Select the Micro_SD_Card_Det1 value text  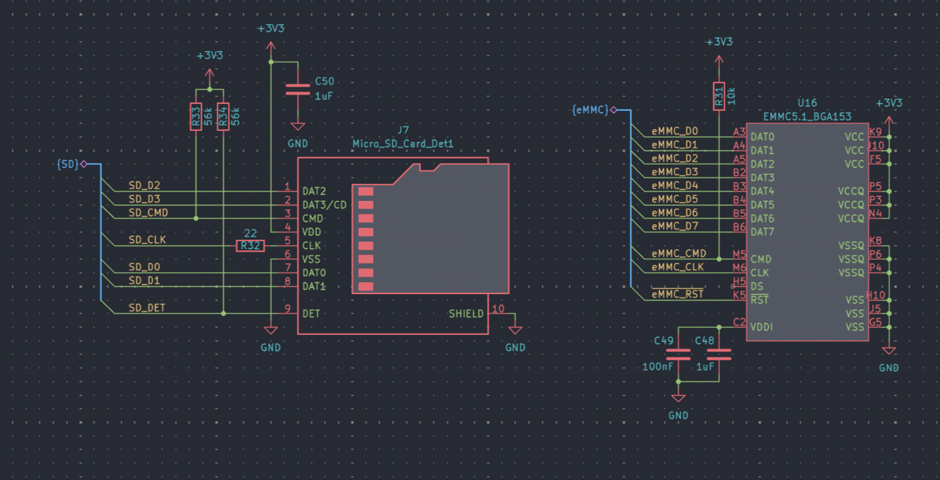(403, 144)
